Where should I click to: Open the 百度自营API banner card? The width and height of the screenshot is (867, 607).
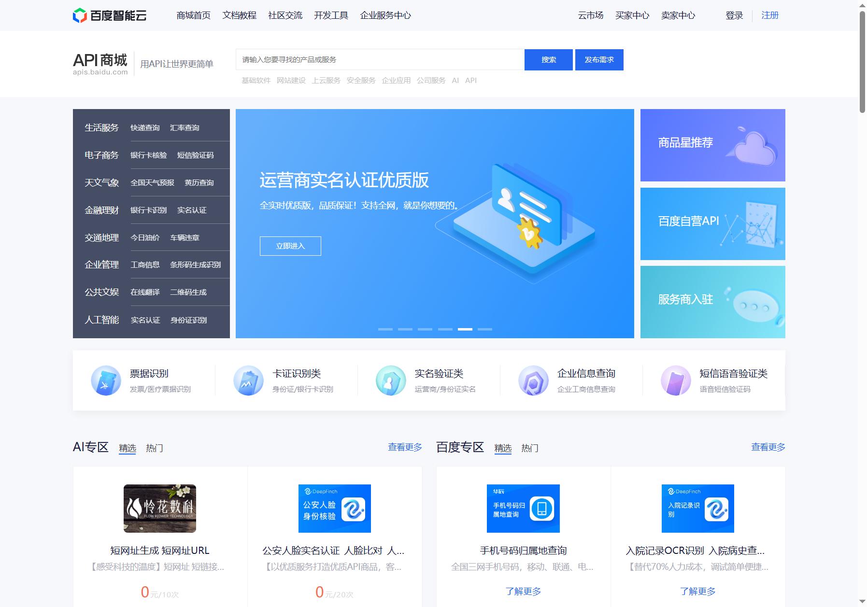[x=713, y=224]
